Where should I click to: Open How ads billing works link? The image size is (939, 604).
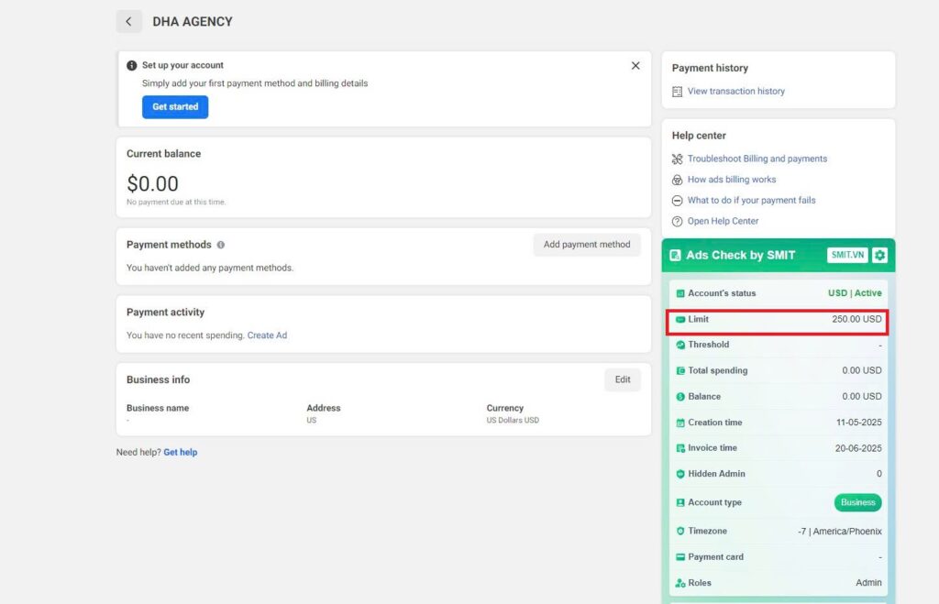tap(731, 180)
